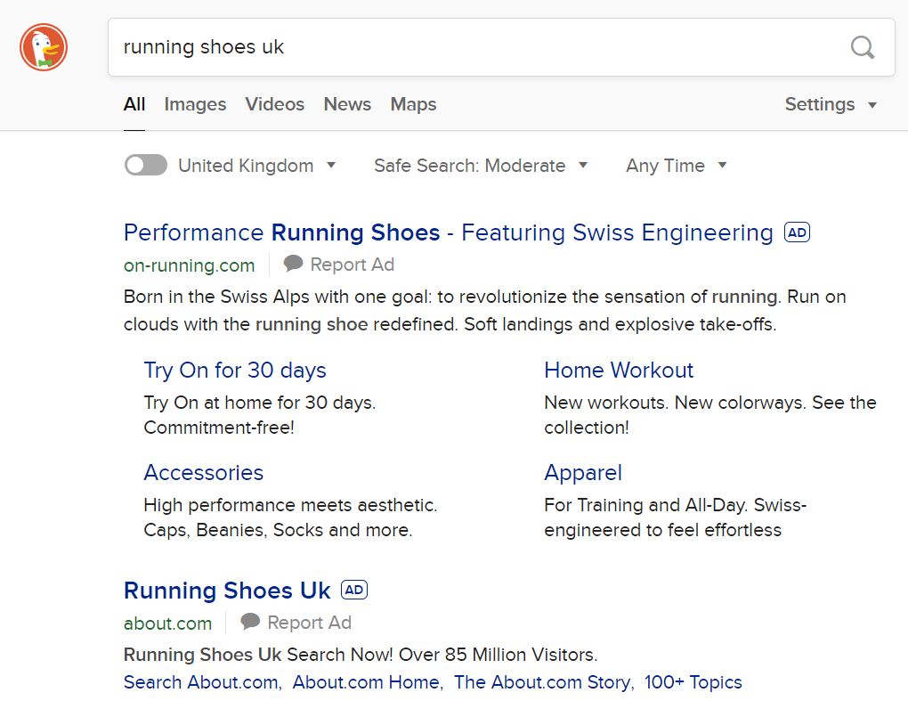Viewport: 908px width, 709px height.
Task: Click the text 'For Training and All-Day. Swiss-engineered'
Action: tap(675, 517)
